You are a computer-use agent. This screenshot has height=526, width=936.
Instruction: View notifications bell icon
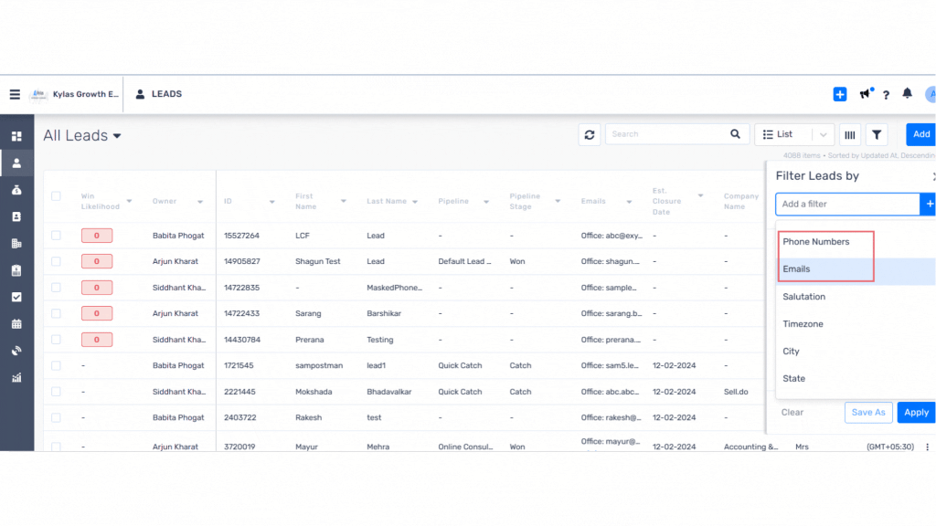tap(907, 94)
